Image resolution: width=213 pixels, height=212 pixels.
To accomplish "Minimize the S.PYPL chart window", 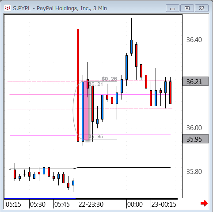I will tap(172, 8).
